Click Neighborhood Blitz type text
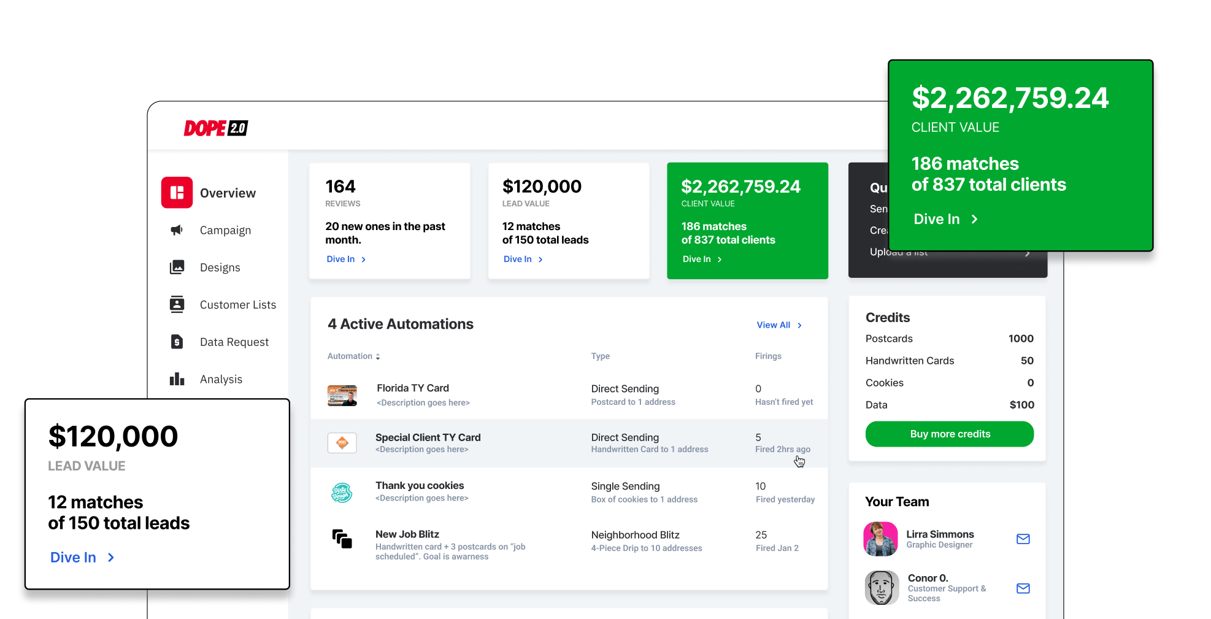This screenshot has height=619, width=1211. 635,535
